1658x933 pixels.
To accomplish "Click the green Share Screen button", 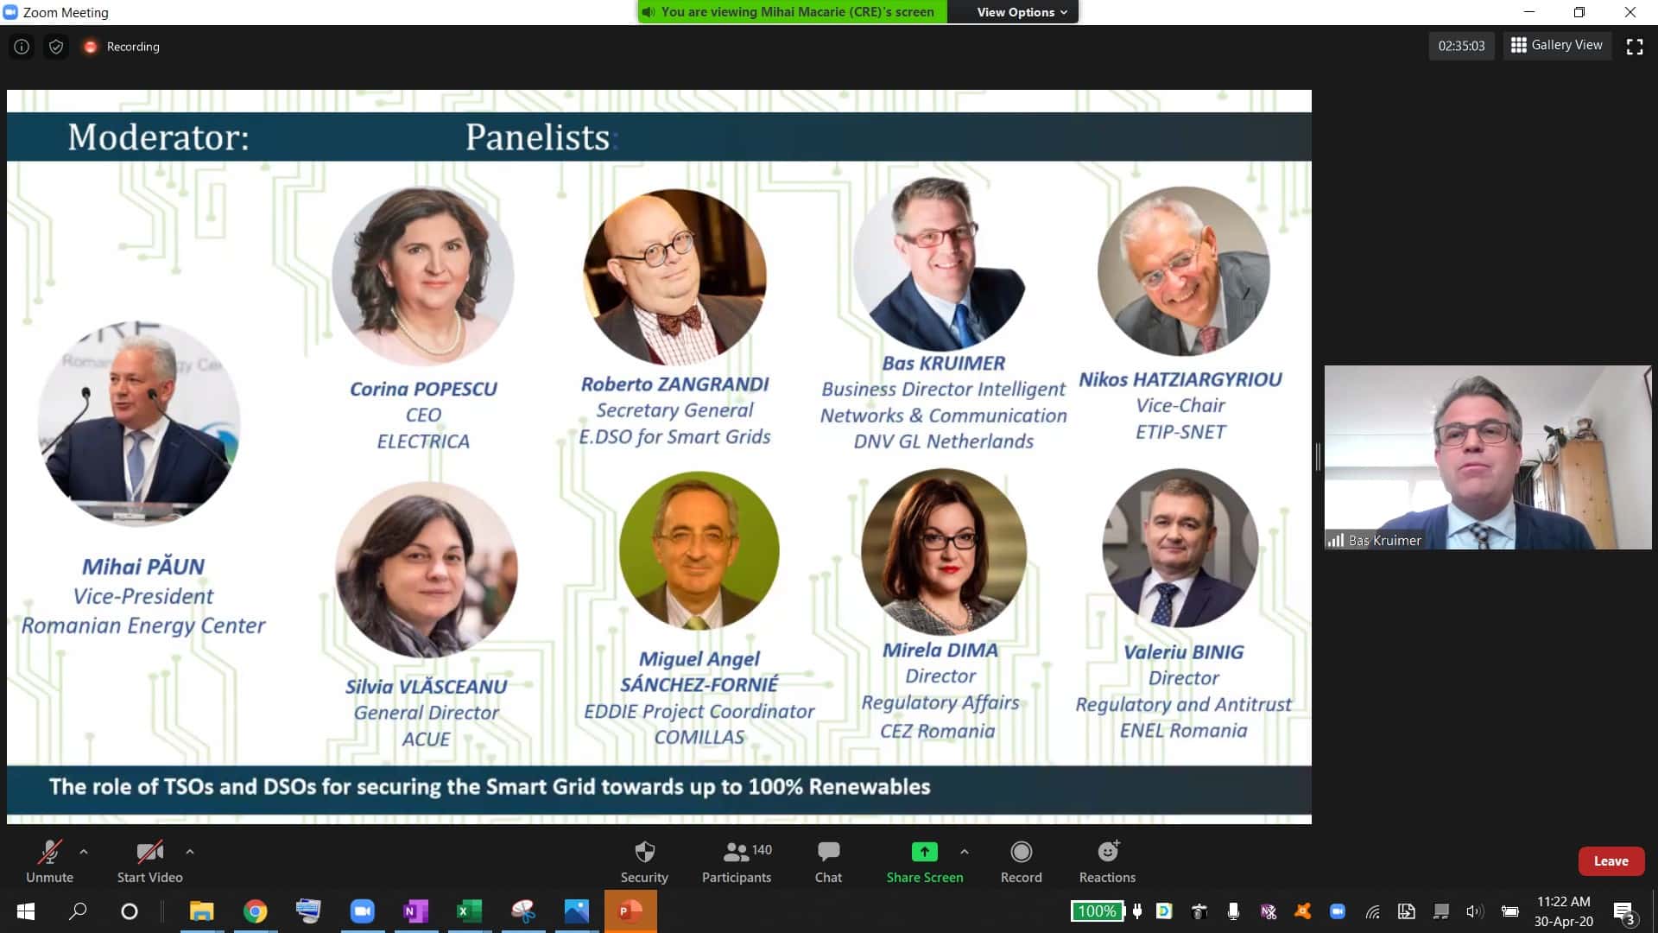I will tap(924, 861).
